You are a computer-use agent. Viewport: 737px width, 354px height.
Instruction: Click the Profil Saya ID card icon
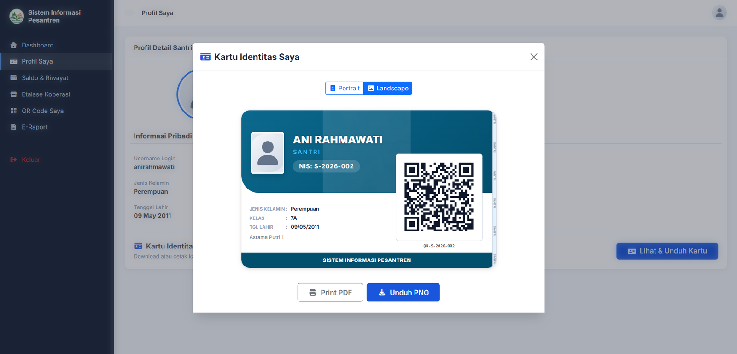point(13,61)
